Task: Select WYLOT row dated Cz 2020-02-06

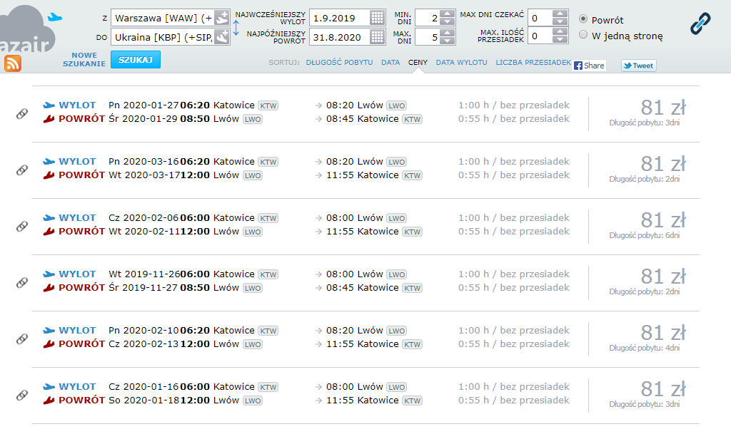Action: (306, 217)
